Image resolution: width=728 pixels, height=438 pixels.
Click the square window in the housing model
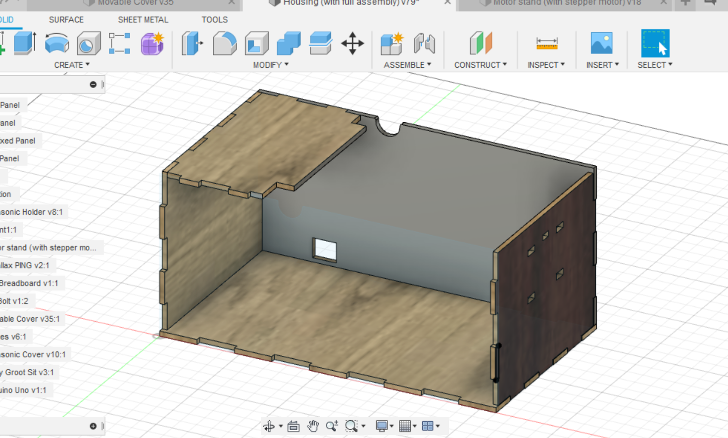click(x=325, y=249)
